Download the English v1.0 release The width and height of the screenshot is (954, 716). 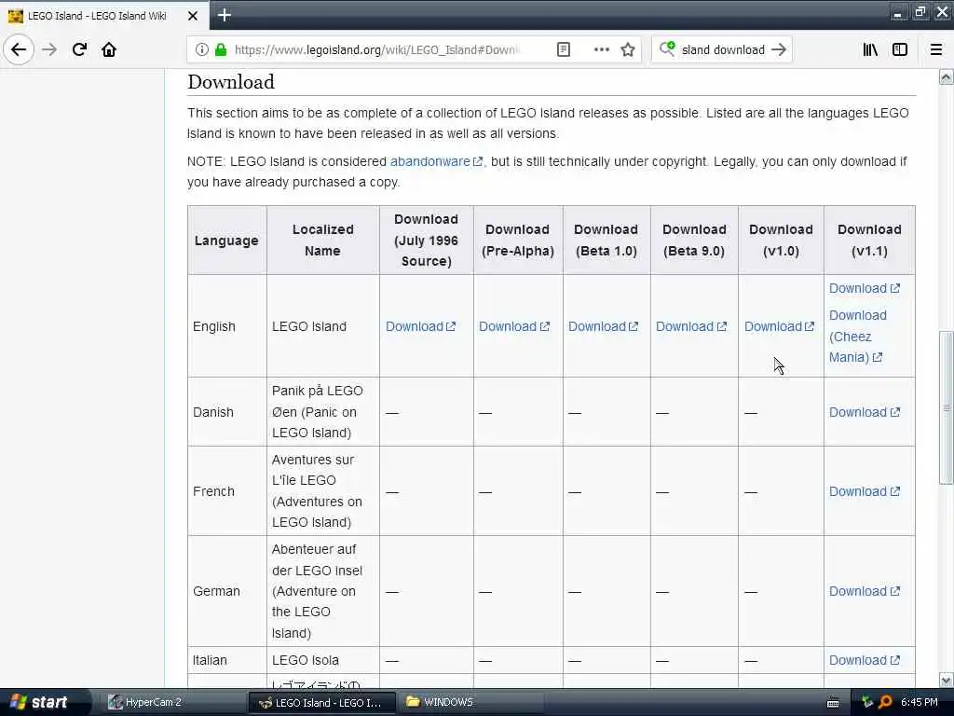780,326
